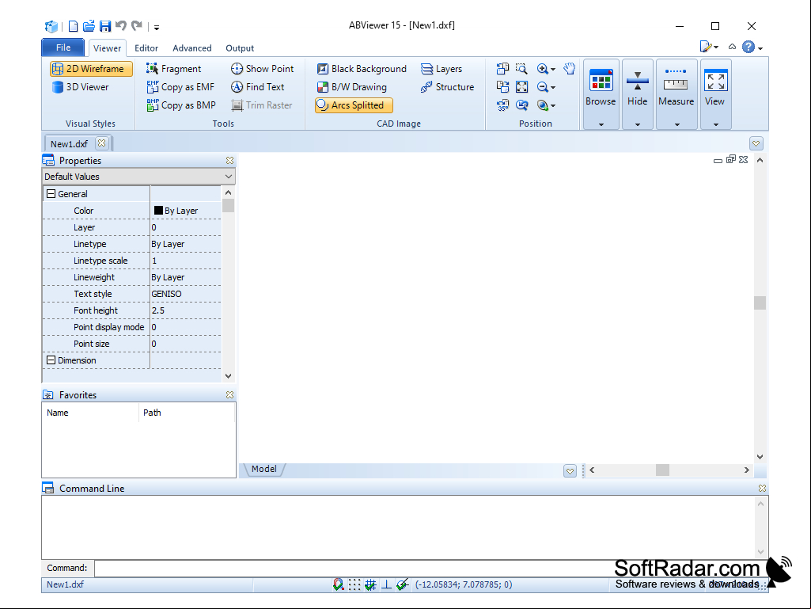Fit the drawing to the window
This screenshot has height=609, width=811.
[522, 86]
